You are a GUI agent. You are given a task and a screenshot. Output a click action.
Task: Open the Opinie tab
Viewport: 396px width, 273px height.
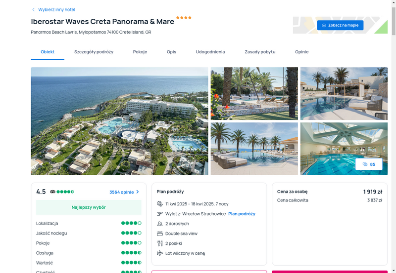pos(302,52)
